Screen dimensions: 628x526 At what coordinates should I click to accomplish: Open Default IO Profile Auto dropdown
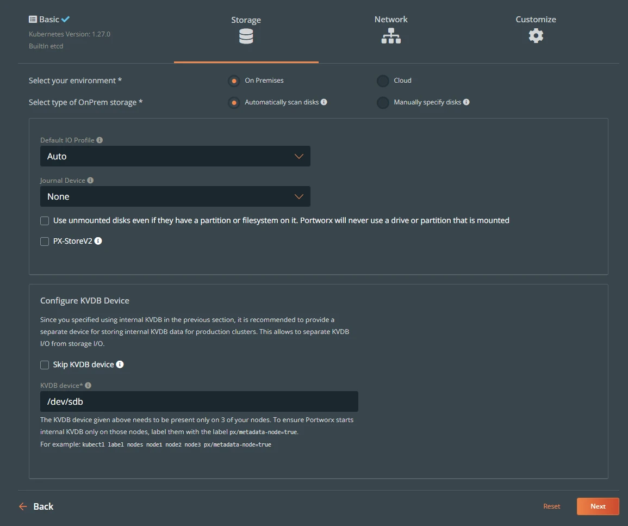(x=175, y=156)
